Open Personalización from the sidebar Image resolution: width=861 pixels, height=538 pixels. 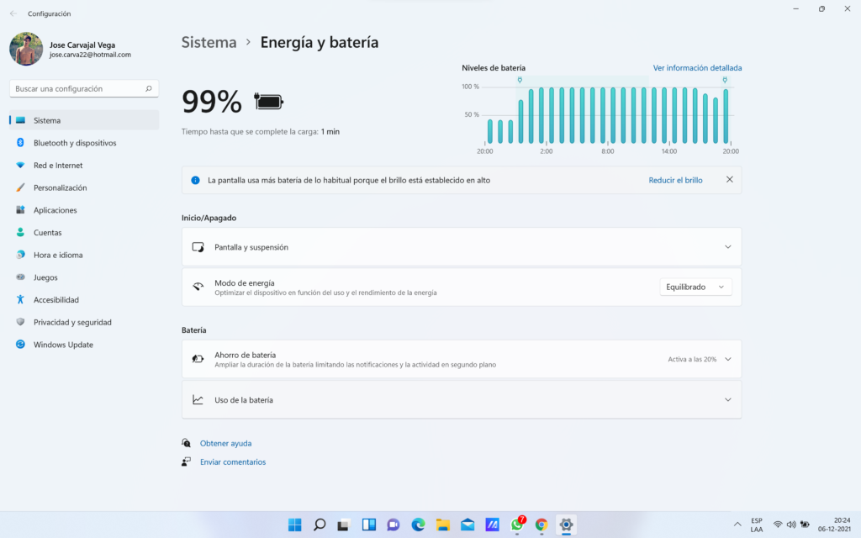pos(60,187)
